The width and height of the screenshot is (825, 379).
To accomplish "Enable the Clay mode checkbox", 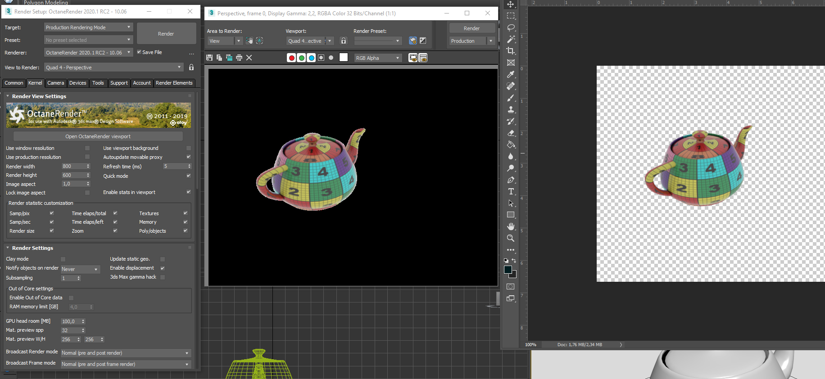I will tap(63, 259).
